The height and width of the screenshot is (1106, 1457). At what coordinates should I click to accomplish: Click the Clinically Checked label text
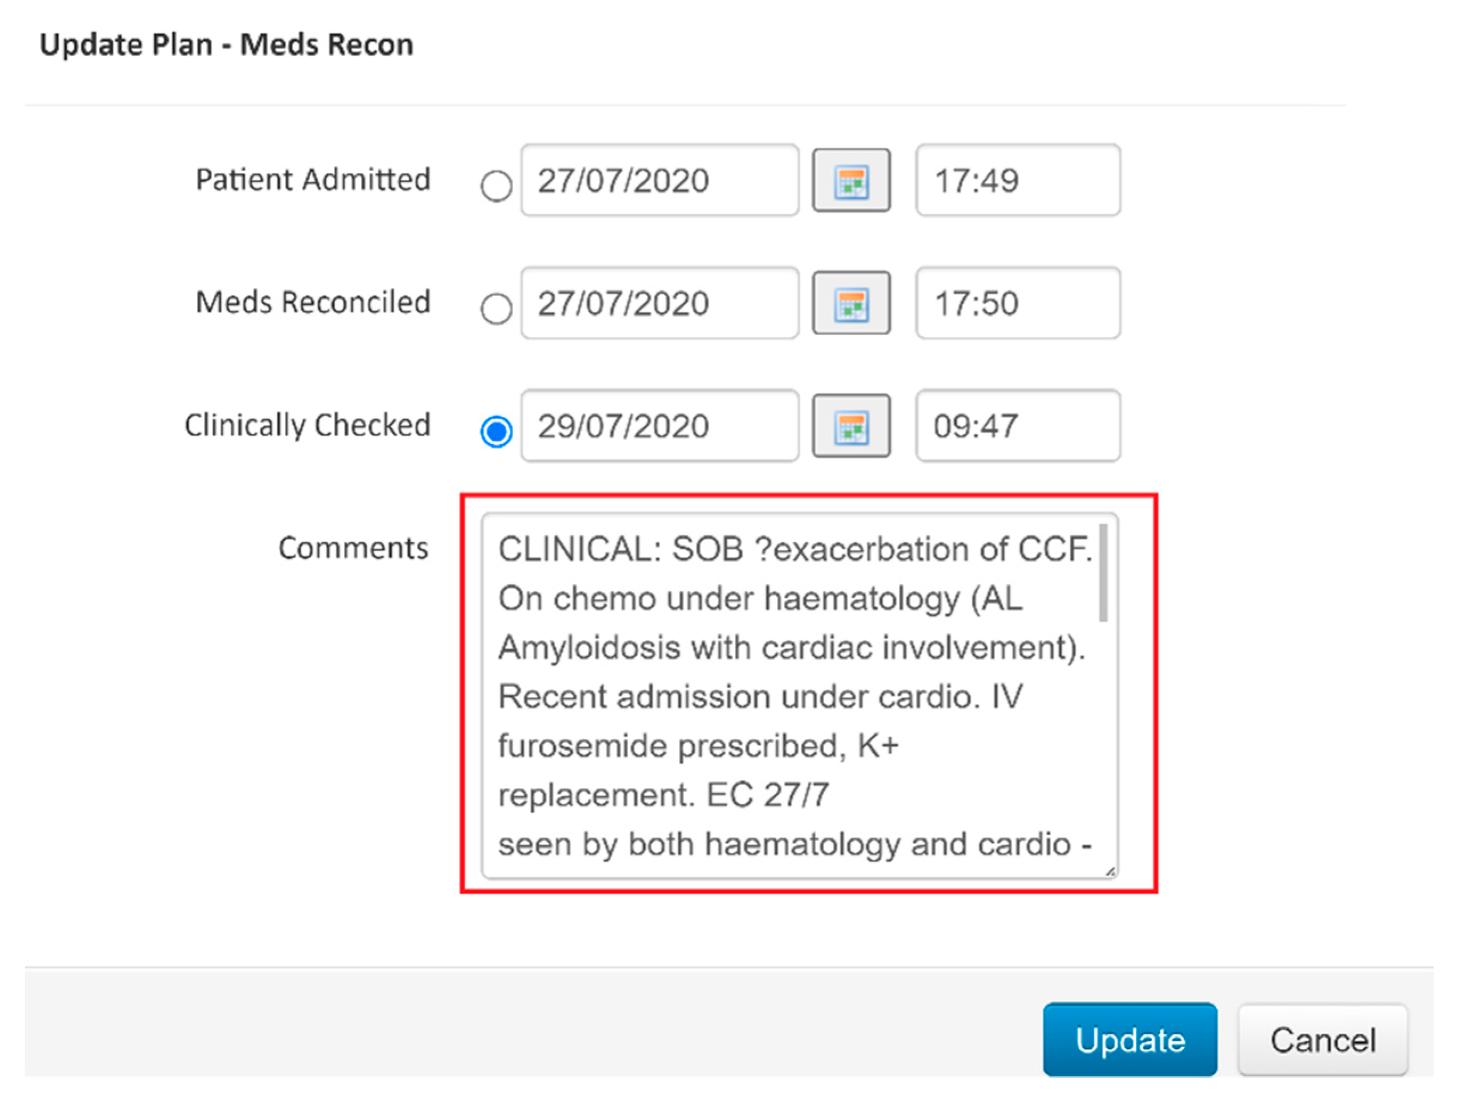click(307, 425)
